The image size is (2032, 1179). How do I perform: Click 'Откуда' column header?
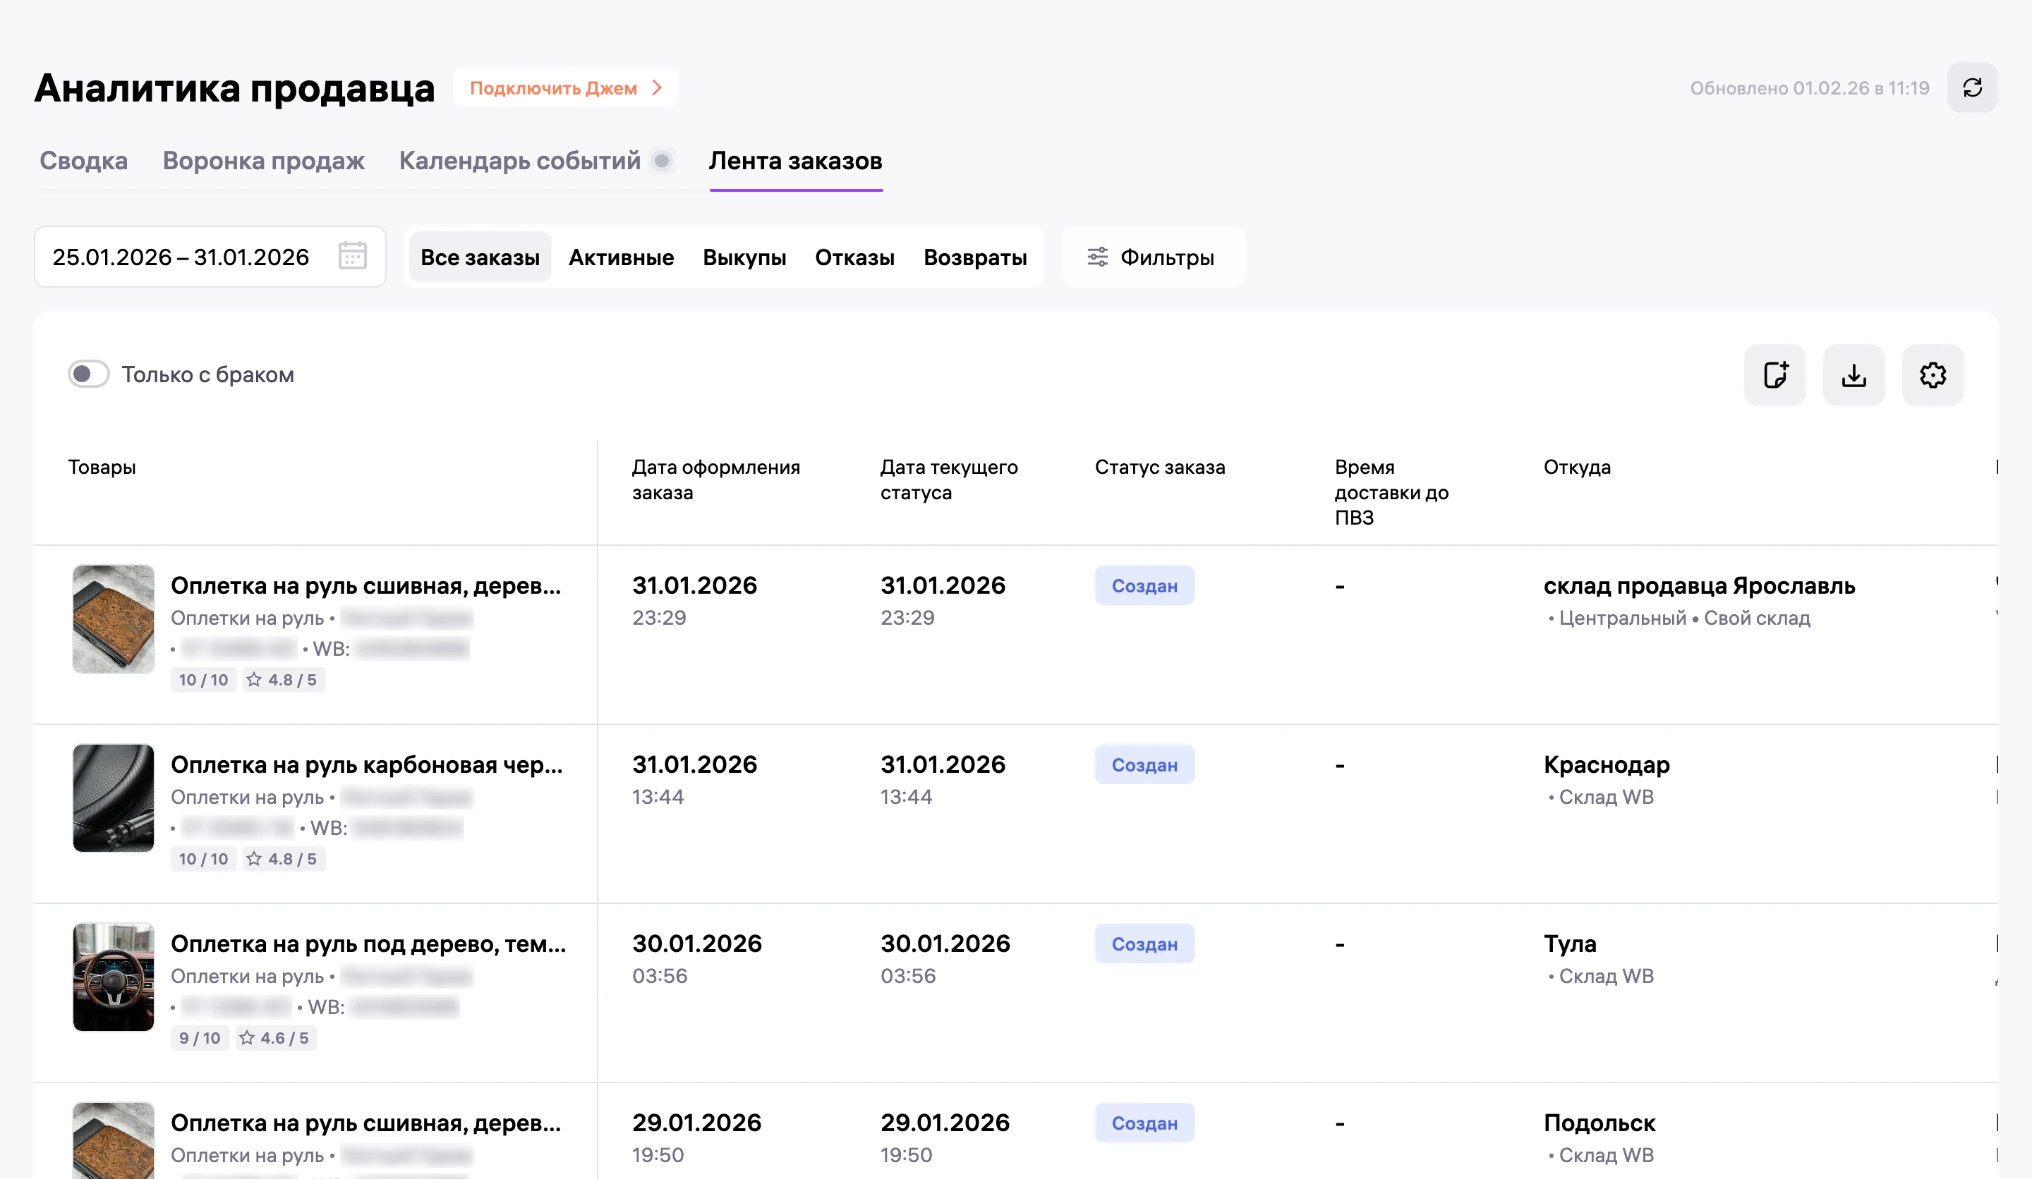(x=1577, y=467)
